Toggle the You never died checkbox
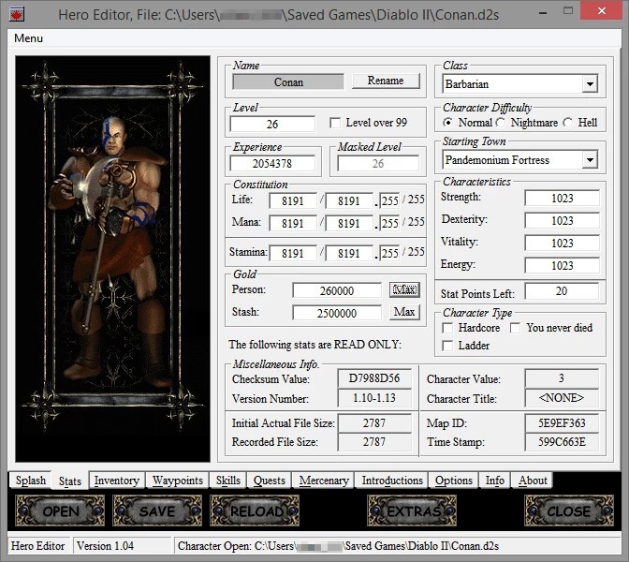Image resolution: width=629 pixels, height=562 pixels. pyautogui.click(x=516, y=328)
